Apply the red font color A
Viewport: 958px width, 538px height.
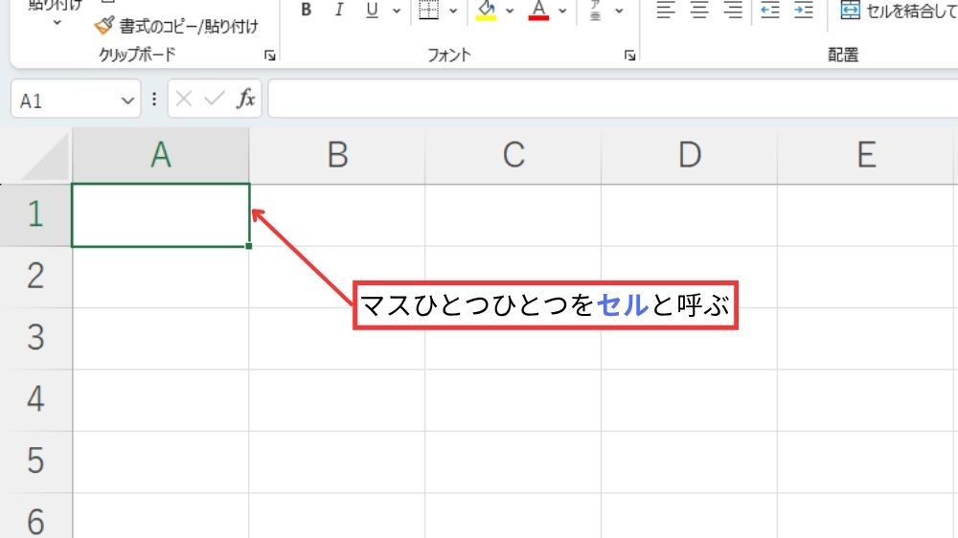(538, 11)
